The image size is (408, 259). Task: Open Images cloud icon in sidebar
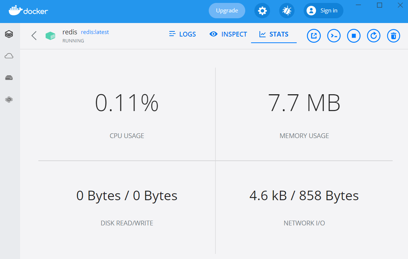(x=9, y=56)
